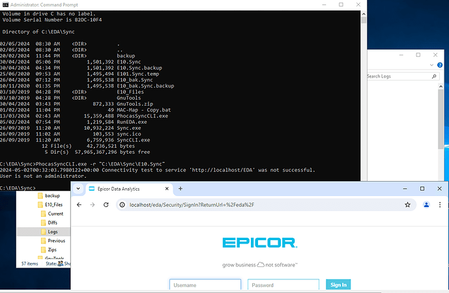Click the address bar URL
The width and height of the screenshot is (449, 293).
click(x=192, y=205)
